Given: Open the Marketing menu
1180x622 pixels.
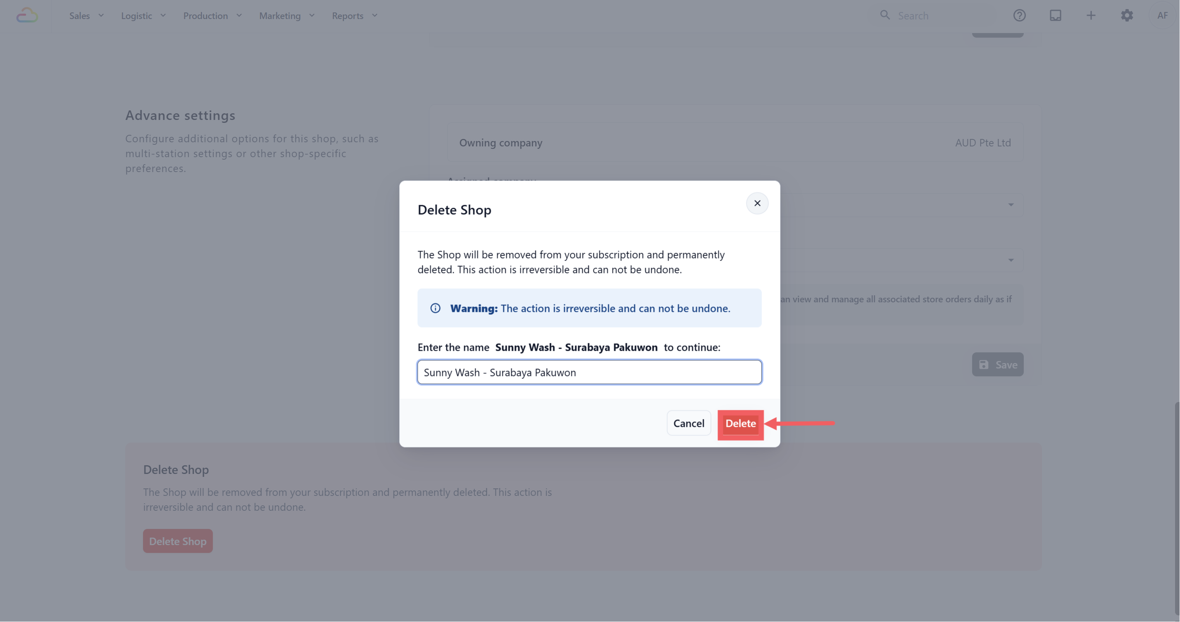Looking at the screenshot, I should pos(287,16).
